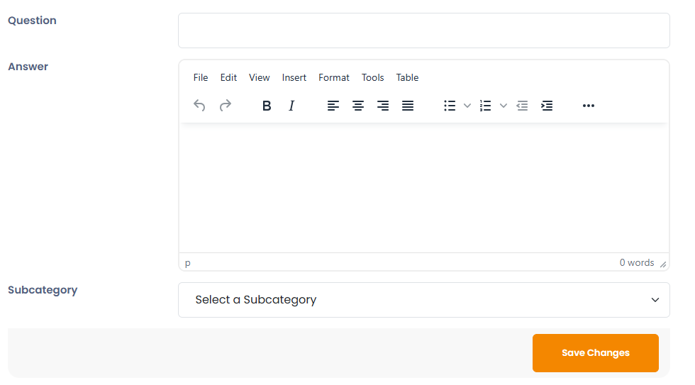Align text to the left
The width and height of the screenshot is (695, 385).
click(x=333, y=106)
